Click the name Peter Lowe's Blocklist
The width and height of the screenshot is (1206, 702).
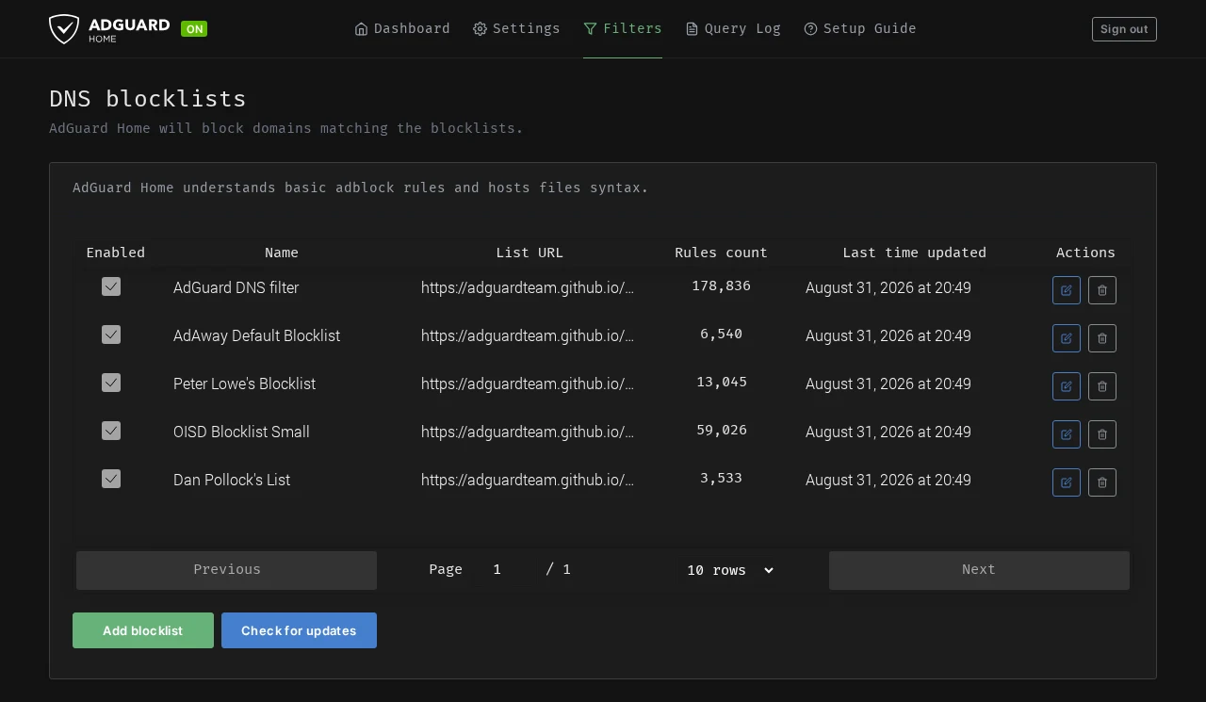pyautogui.click(x=244, y=384)
